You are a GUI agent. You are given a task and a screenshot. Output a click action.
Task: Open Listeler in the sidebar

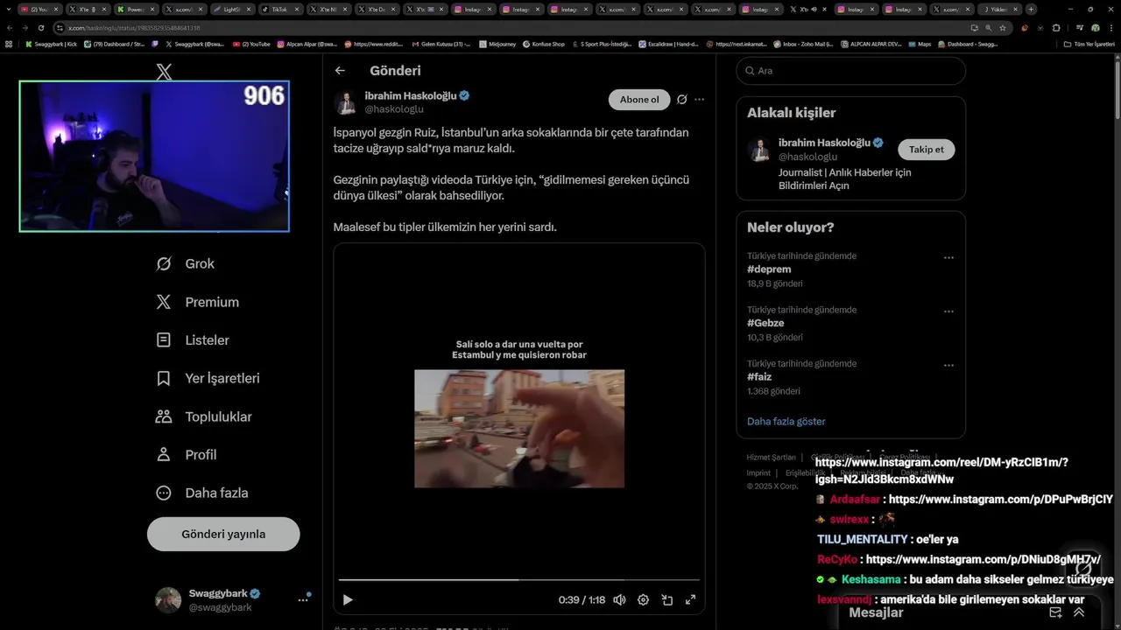coord(193,339)
